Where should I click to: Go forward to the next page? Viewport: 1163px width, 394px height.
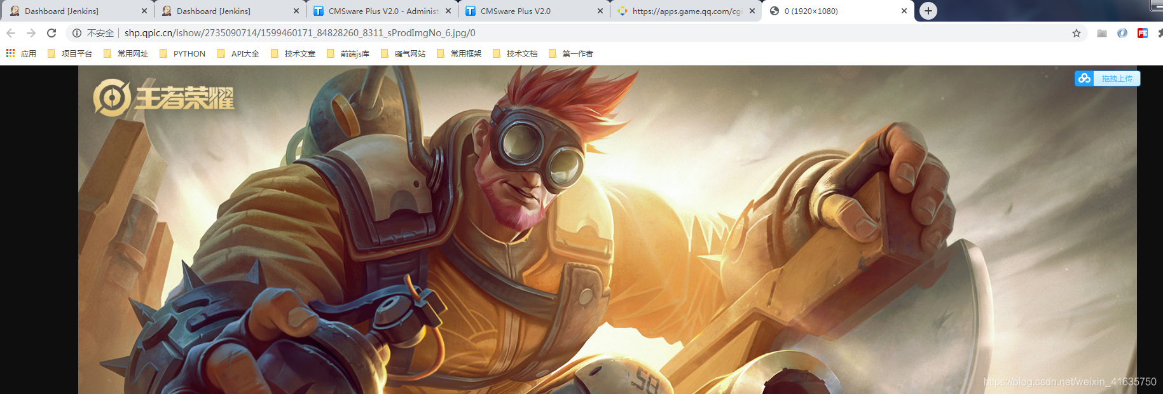31,33
